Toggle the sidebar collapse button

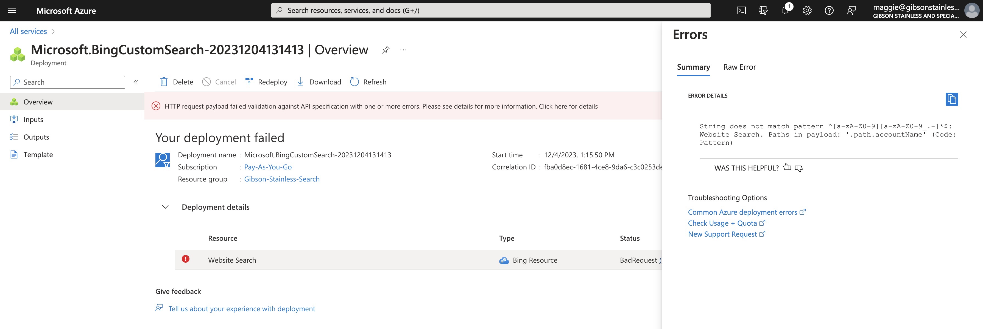(135, 82)
